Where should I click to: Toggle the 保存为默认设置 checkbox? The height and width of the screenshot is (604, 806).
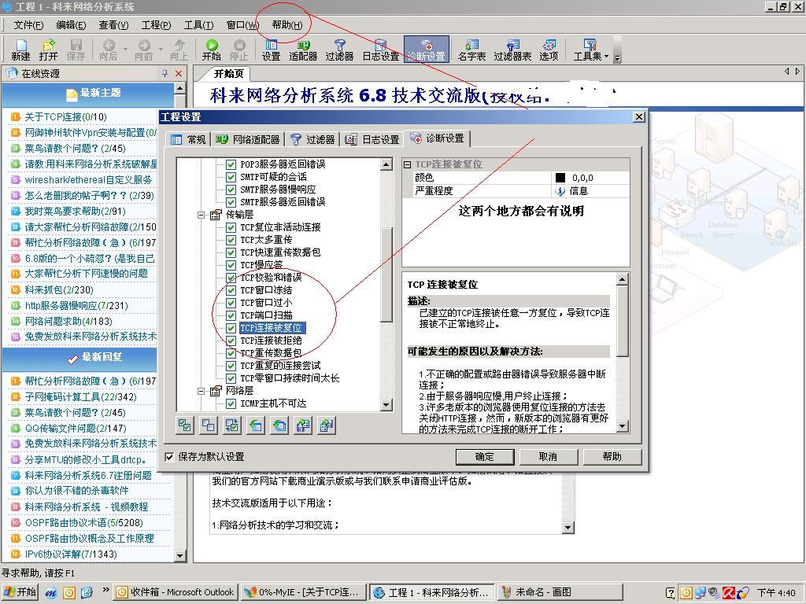(169, 456)
